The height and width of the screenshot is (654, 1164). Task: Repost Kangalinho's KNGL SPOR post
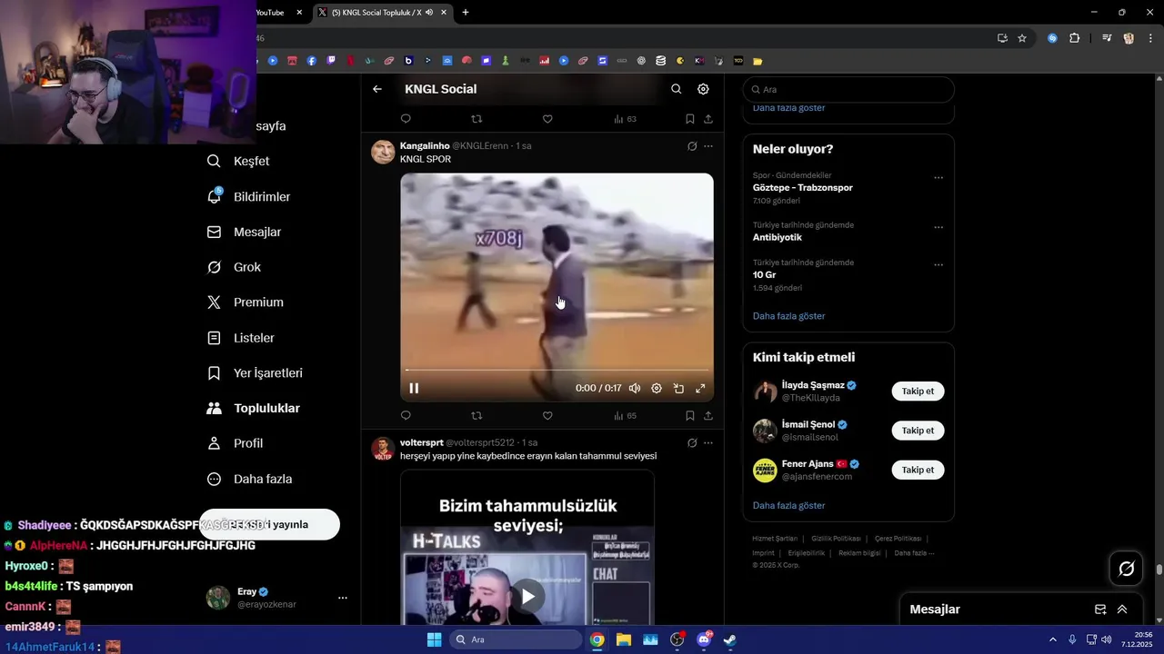pos(477,416)
